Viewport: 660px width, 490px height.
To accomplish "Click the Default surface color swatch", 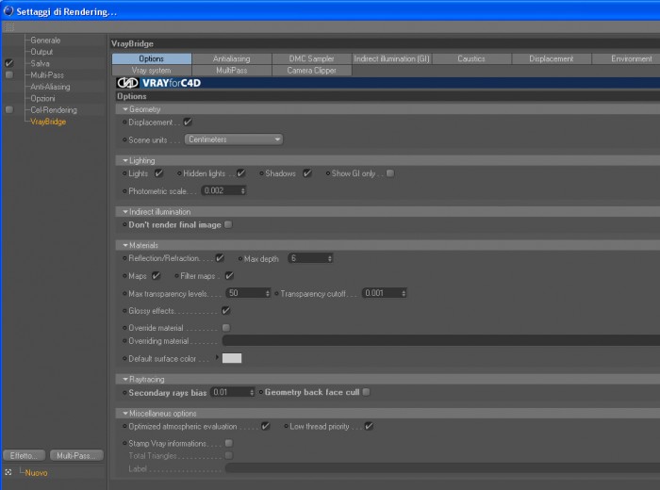I will click(x=232, y=358).
